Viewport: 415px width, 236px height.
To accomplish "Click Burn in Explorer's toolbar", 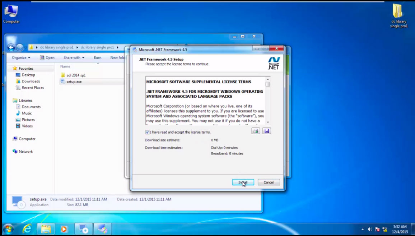I will point(97,57).
